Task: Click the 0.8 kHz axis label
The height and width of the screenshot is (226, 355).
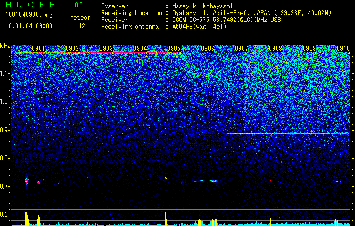Action: (x=5, y=158)
